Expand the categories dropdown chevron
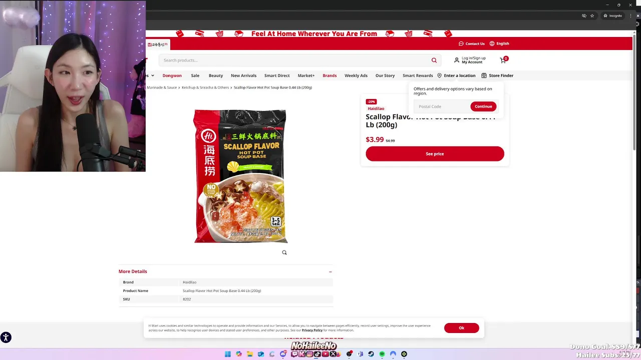The image size is (641, 360). (x=152, y=75)
